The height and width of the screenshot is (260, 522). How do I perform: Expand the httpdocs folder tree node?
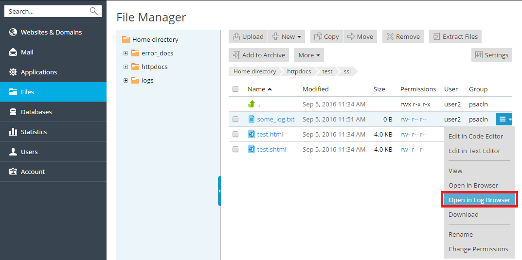coord(126,67)
